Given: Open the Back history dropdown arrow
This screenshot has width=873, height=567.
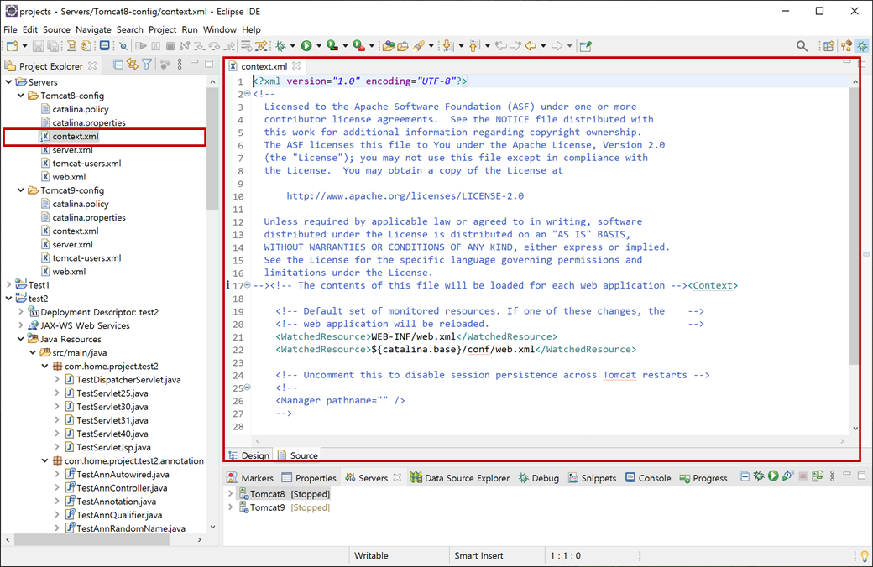Looking at the screenshot, I should [x=543, y=46].
